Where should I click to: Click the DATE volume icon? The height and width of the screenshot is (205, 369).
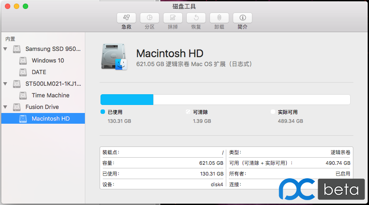(x=23, y=72)
